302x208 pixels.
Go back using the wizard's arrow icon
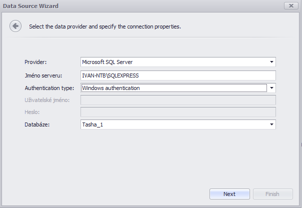[x=15, y=26]
